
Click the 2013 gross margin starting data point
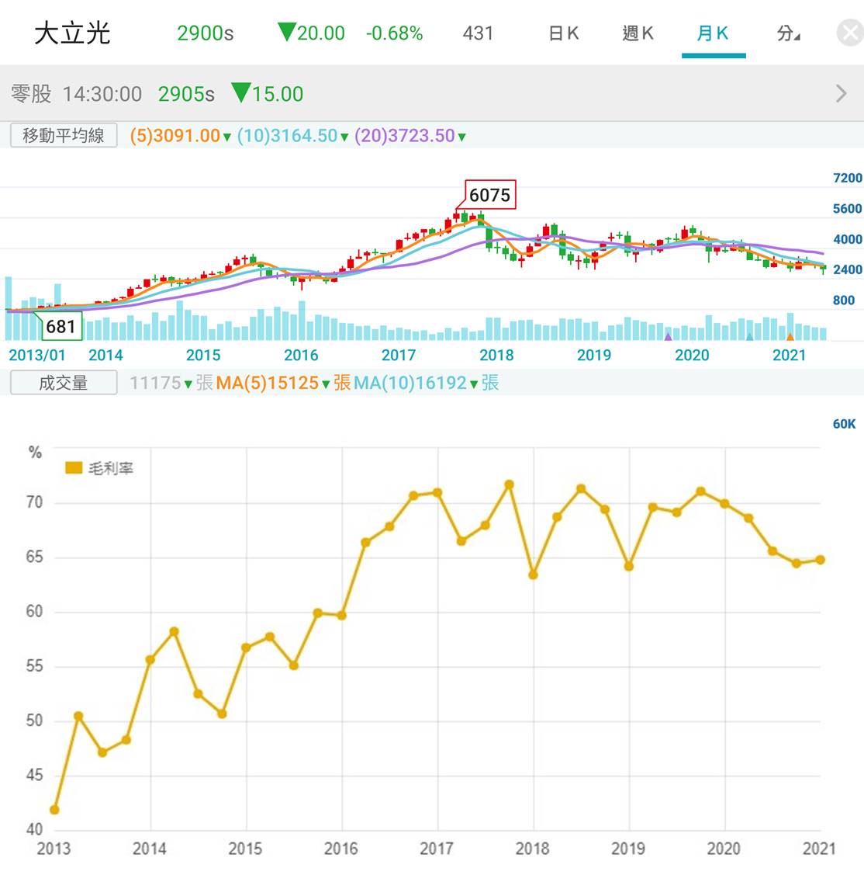pyautogui.click(x=54, y=810)
